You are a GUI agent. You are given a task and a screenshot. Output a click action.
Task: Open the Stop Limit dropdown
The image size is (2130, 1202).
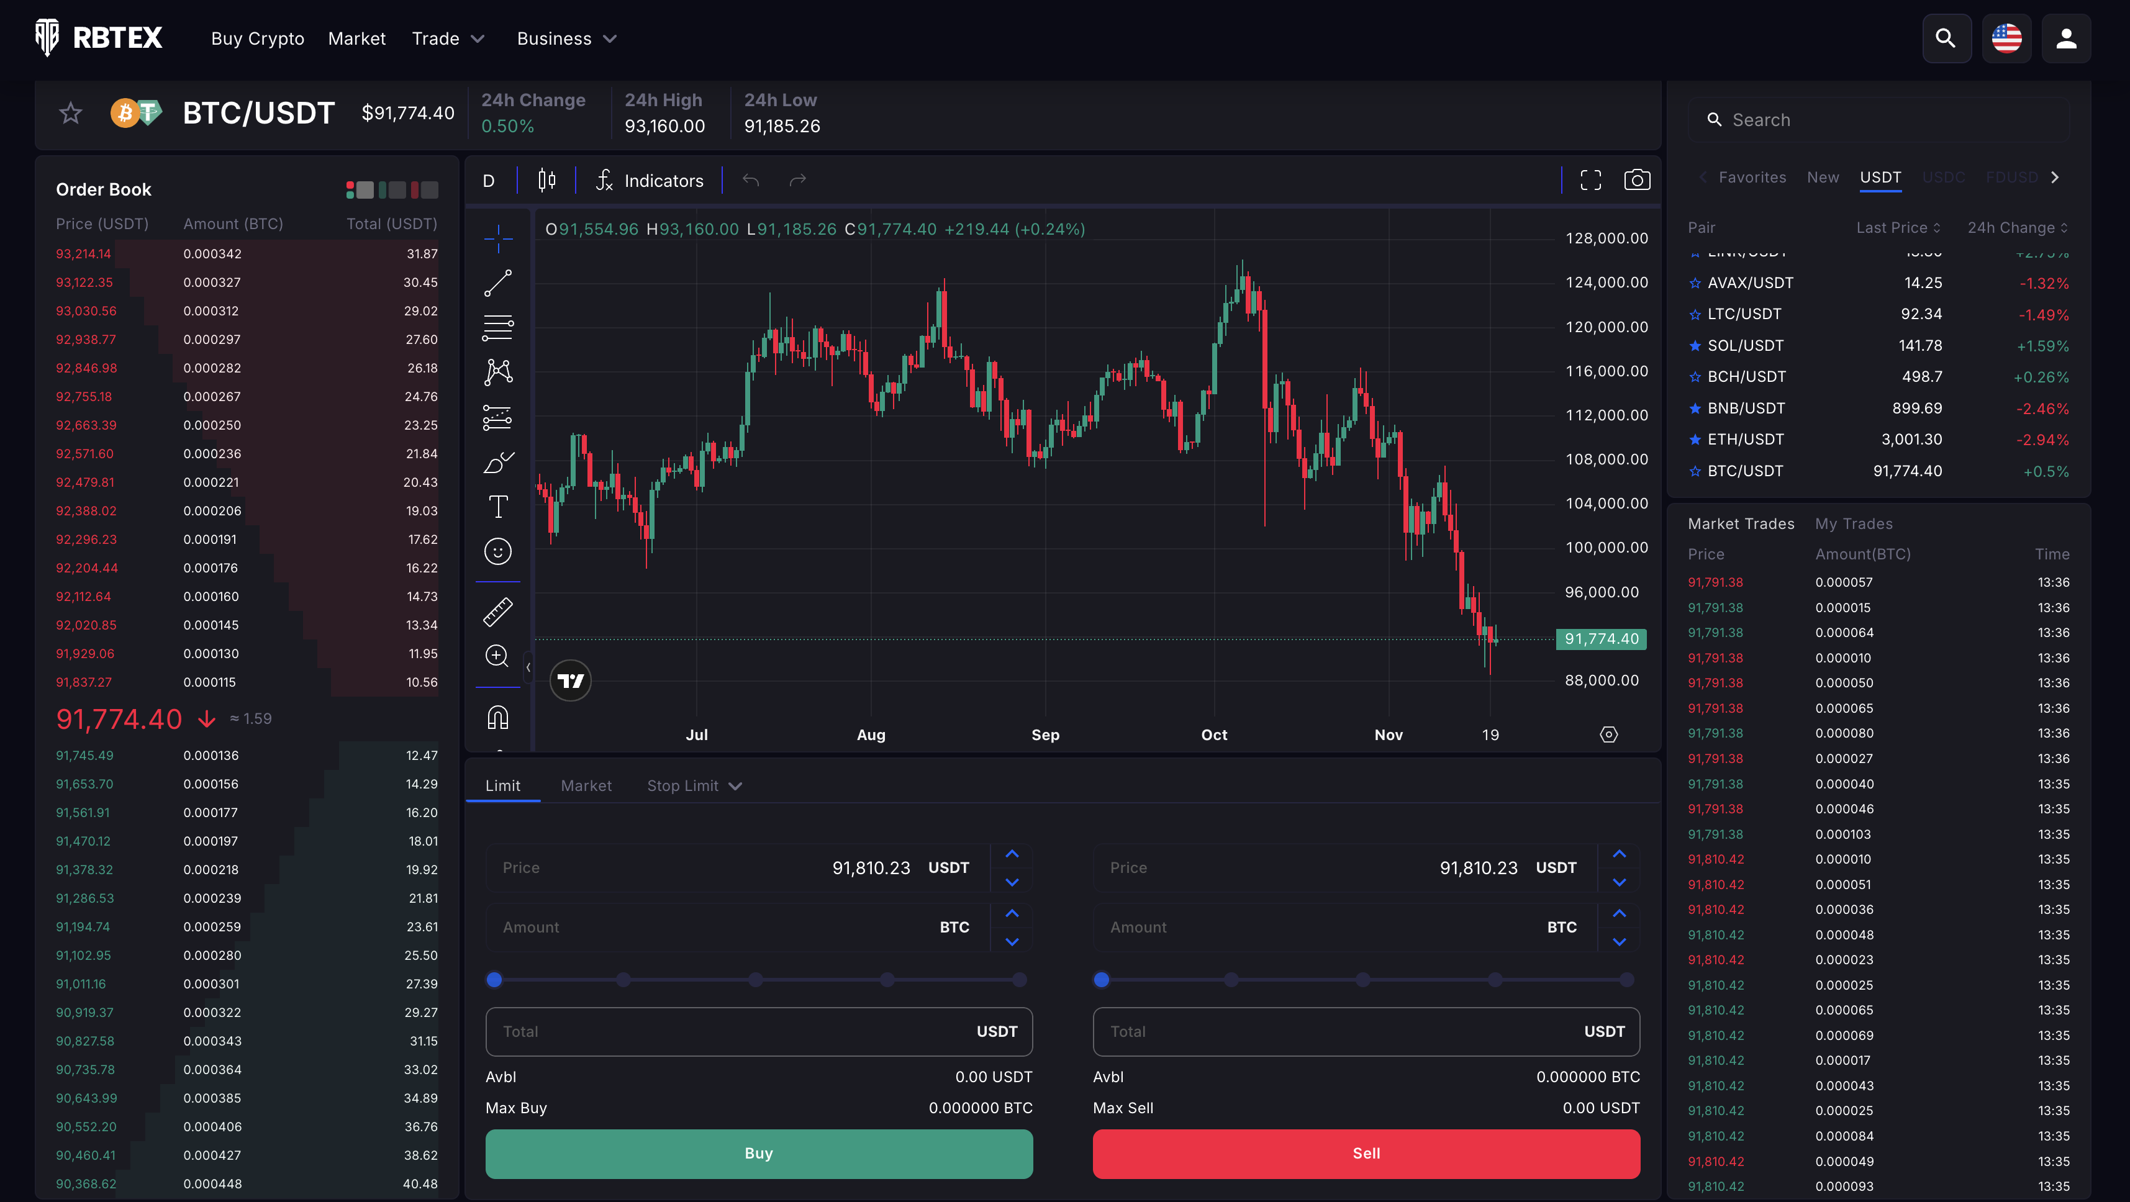[x=694, y=785]
